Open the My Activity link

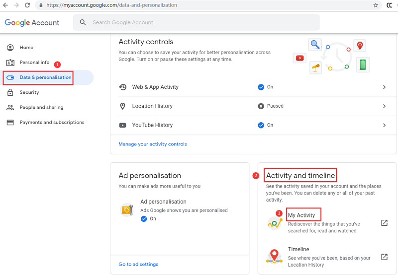[x=301, y=215]
